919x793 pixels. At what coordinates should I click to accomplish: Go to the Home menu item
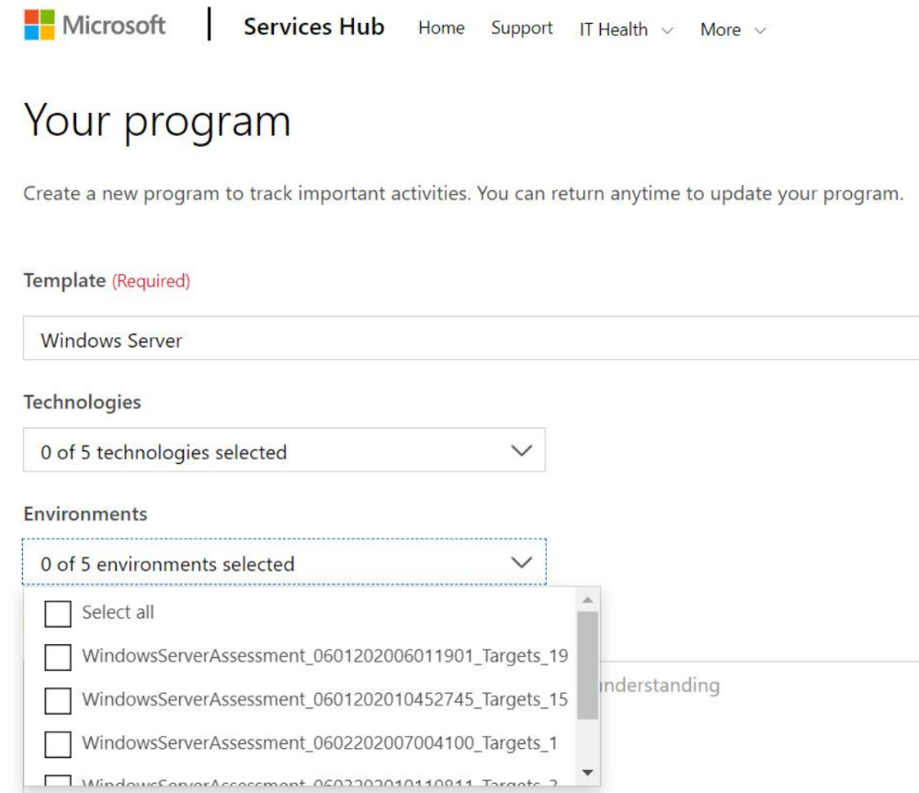tap(441, 28)
